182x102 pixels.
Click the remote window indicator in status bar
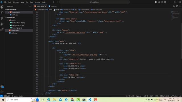pos(1,96)
